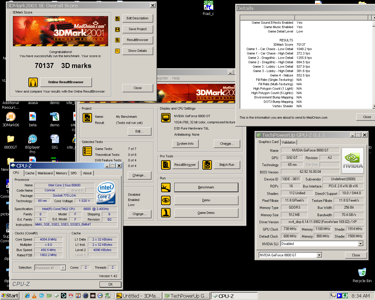Switch to the Validation tab in GPU-Z

point(289,142)
